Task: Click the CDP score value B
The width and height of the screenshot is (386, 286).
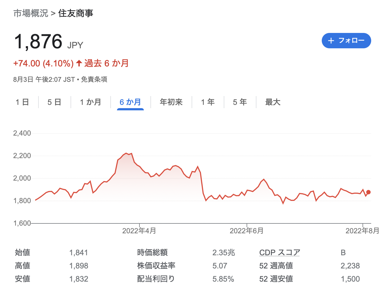Action: coord(343,253)
